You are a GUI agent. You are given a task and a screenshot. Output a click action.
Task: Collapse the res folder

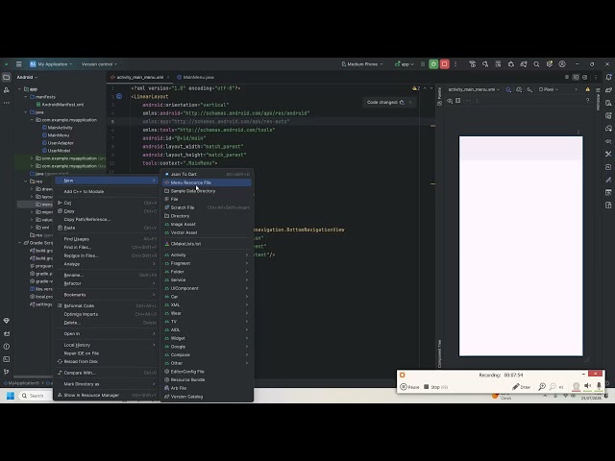pyautogui.click(x=26, y=182)
